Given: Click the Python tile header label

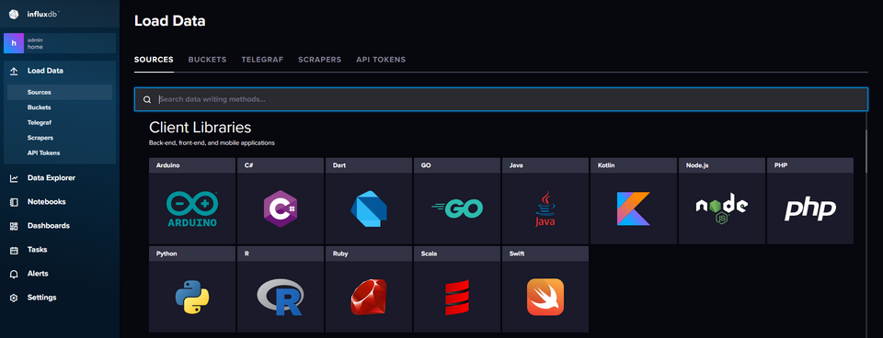Looking at the screenshot, I should [x=166, y=253].
